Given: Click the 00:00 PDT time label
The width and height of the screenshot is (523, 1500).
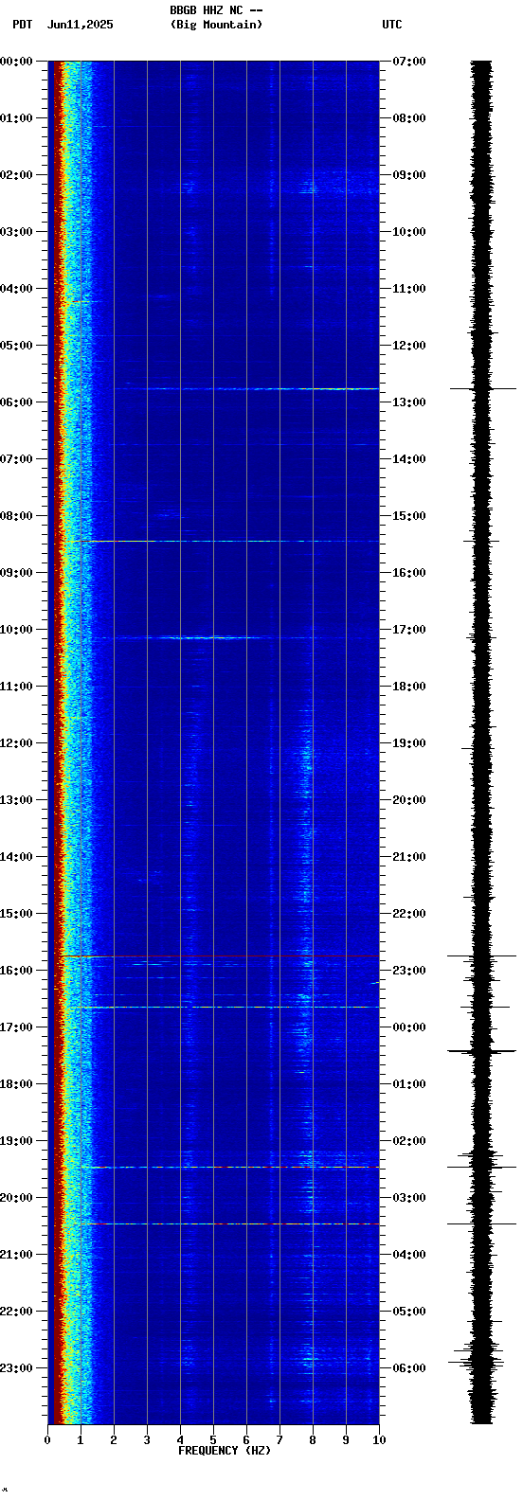Looking at the screenshot, I should [17, 62].
